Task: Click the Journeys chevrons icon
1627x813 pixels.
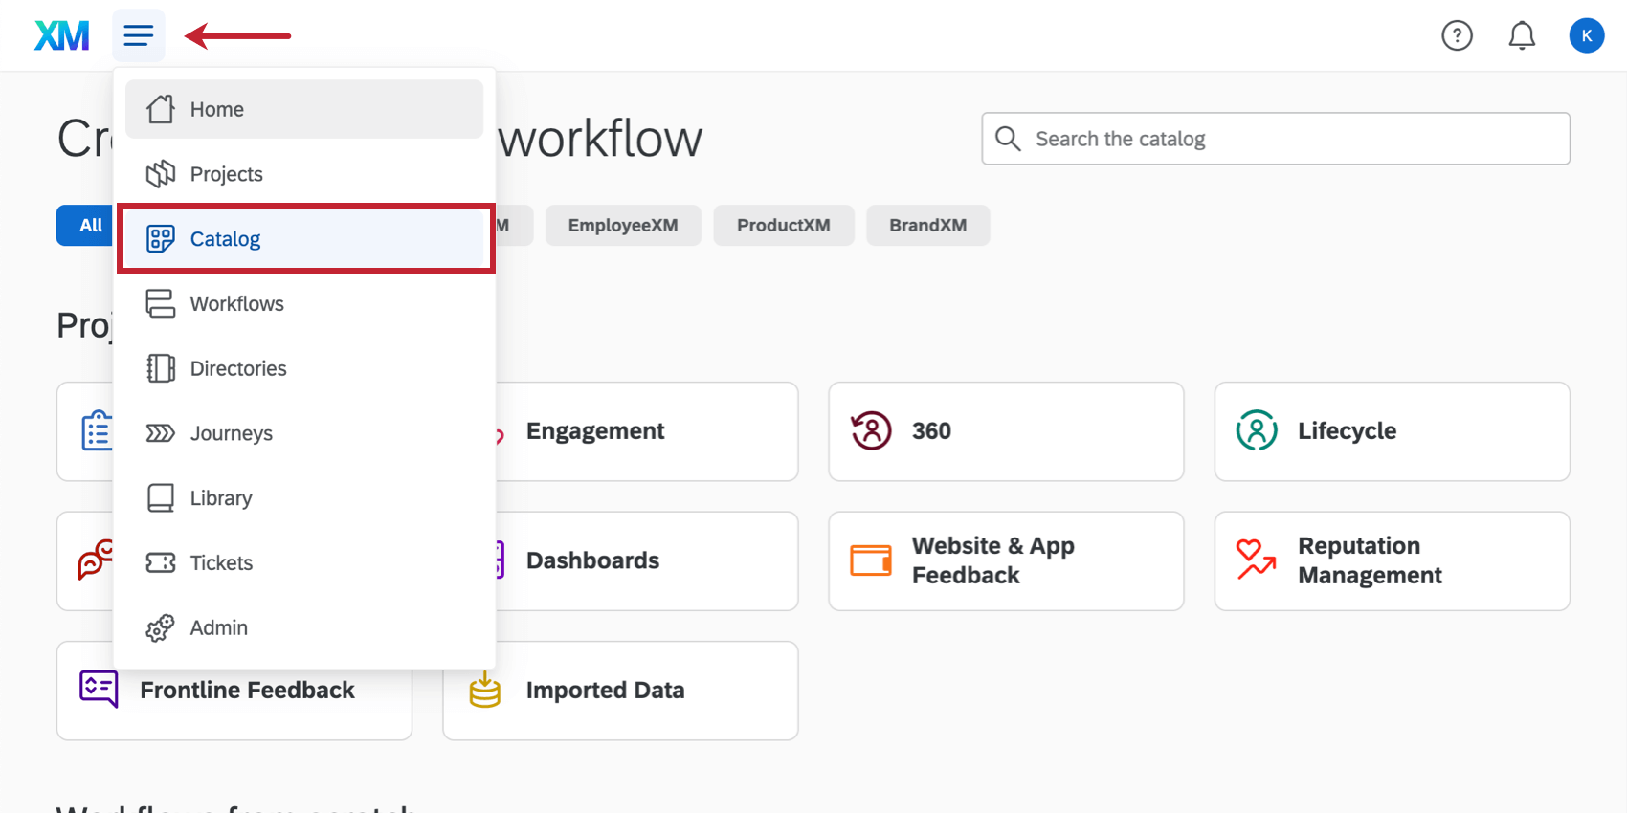Action: coord(160,433)
